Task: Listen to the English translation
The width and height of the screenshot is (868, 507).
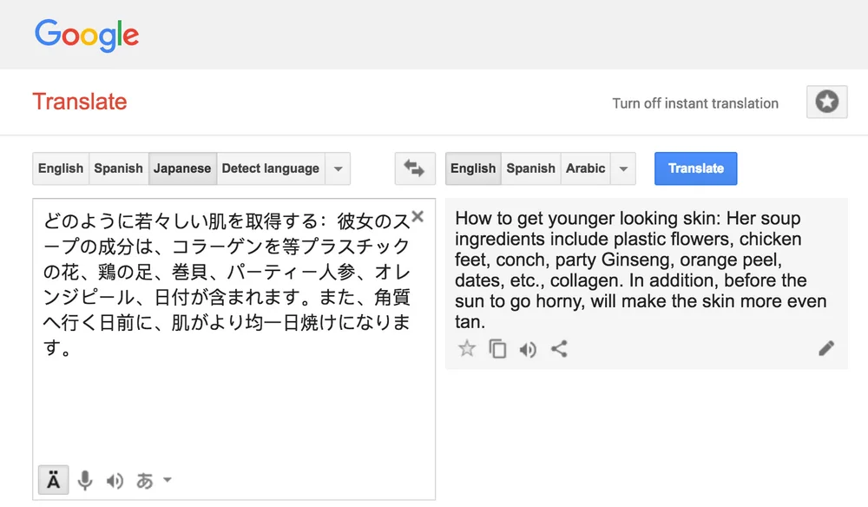Action: 528,349
